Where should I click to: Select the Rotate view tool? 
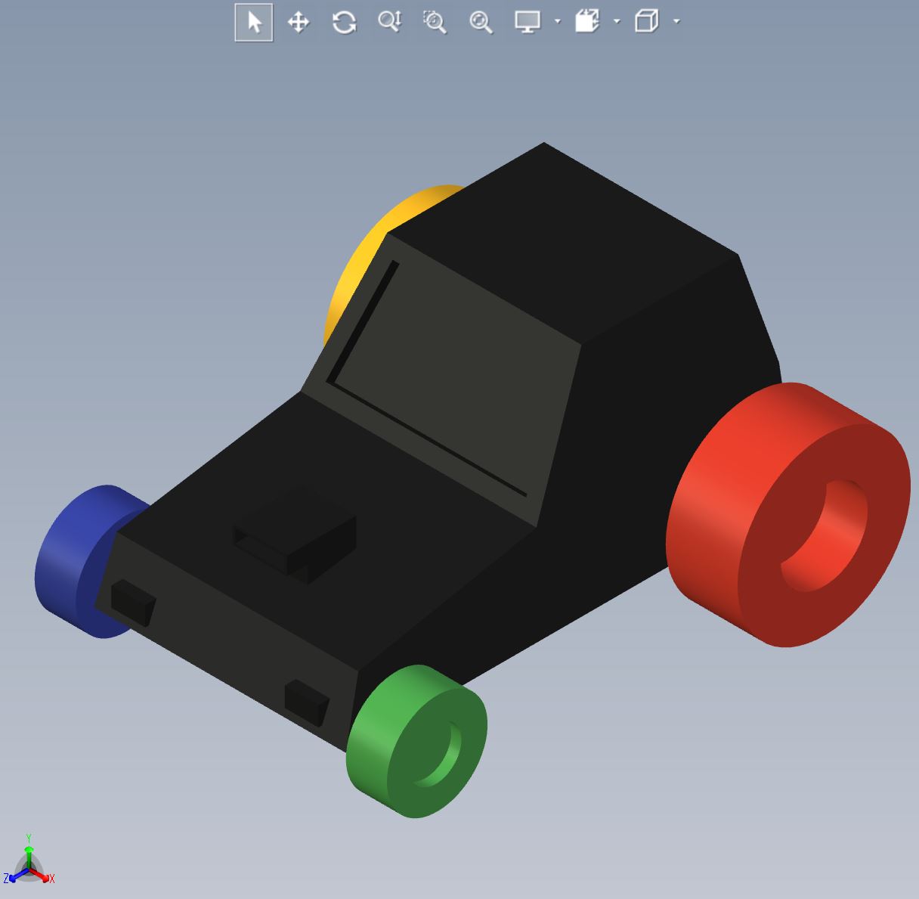pyautogui.click(x=344, y=22)
